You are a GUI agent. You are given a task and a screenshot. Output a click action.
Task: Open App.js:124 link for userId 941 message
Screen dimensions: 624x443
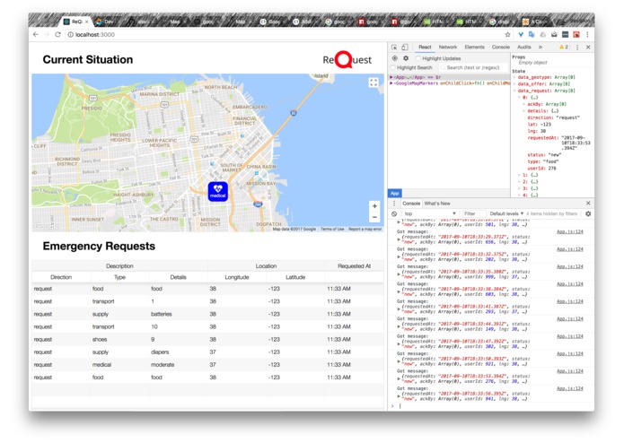tap(570, 388)
